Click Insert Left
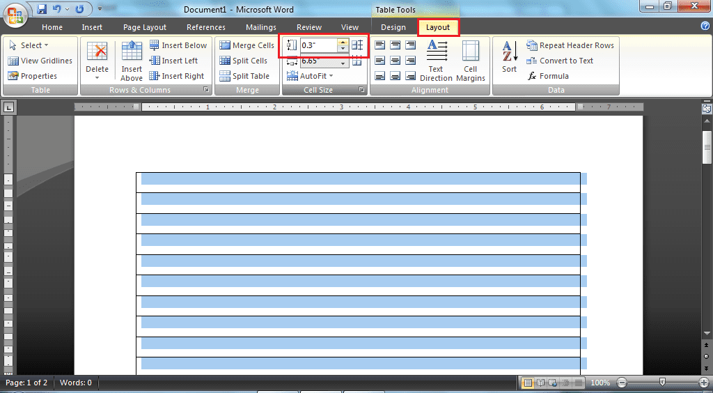713x393 pixels. pos(173,61)
